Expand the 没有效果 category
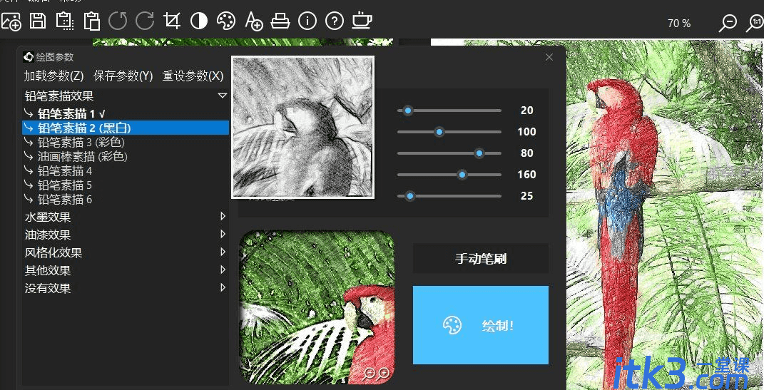The height and width of the screenshot is (390, 764). click(x=223, y=287)
